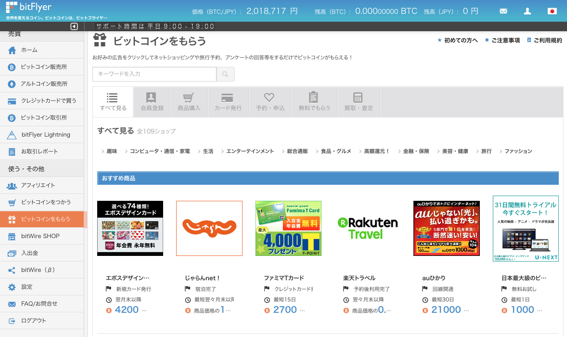Open the user account icon in header
The image size is (567, 337).
pyautogui.click(x=528, y=11)
